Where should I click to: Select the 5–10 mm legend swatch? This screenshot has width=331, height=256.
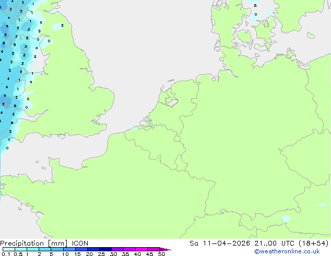tap(57, 249)
